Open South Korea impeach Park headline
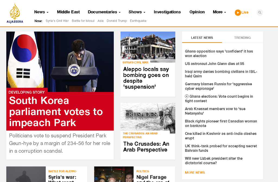The height and width of the screenshot is (182, 278). (56, 112)
